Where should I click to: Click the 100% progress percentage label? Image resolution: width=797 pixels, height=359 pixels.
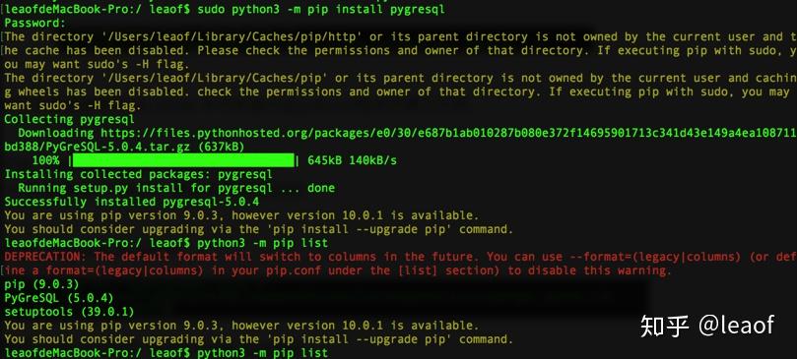click(45, 160)
